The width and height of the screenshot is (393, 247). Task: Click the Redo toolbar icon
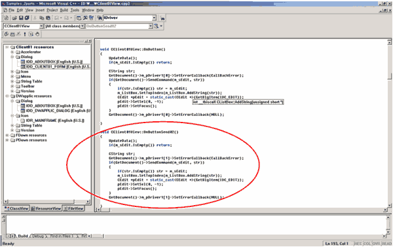coord(66,18)
